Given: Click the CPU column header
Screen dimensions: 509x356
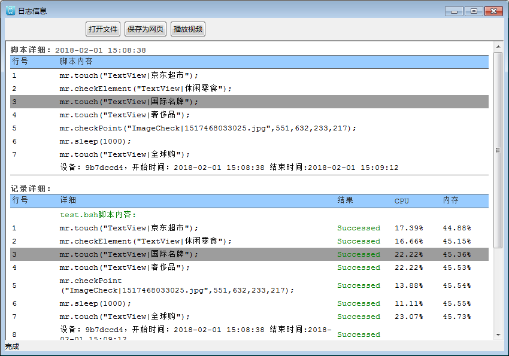Looking at the screenshot, I should 402,201.
